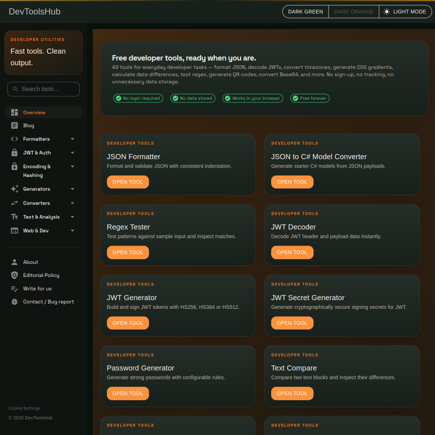The height and width of the screenshot is (435, 435).
Task: Toggle Light Mode
Action: click(x=406, y=12)
